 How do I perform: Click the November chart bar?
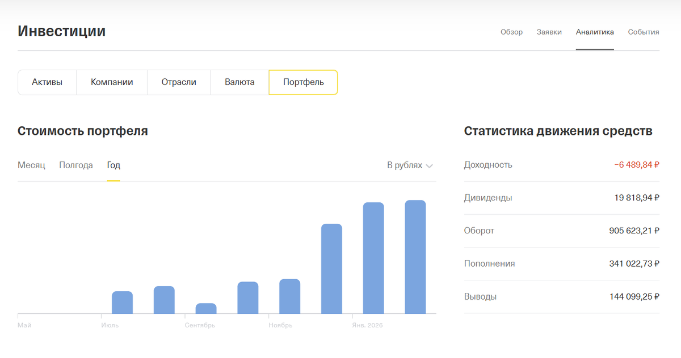point(289,296)
